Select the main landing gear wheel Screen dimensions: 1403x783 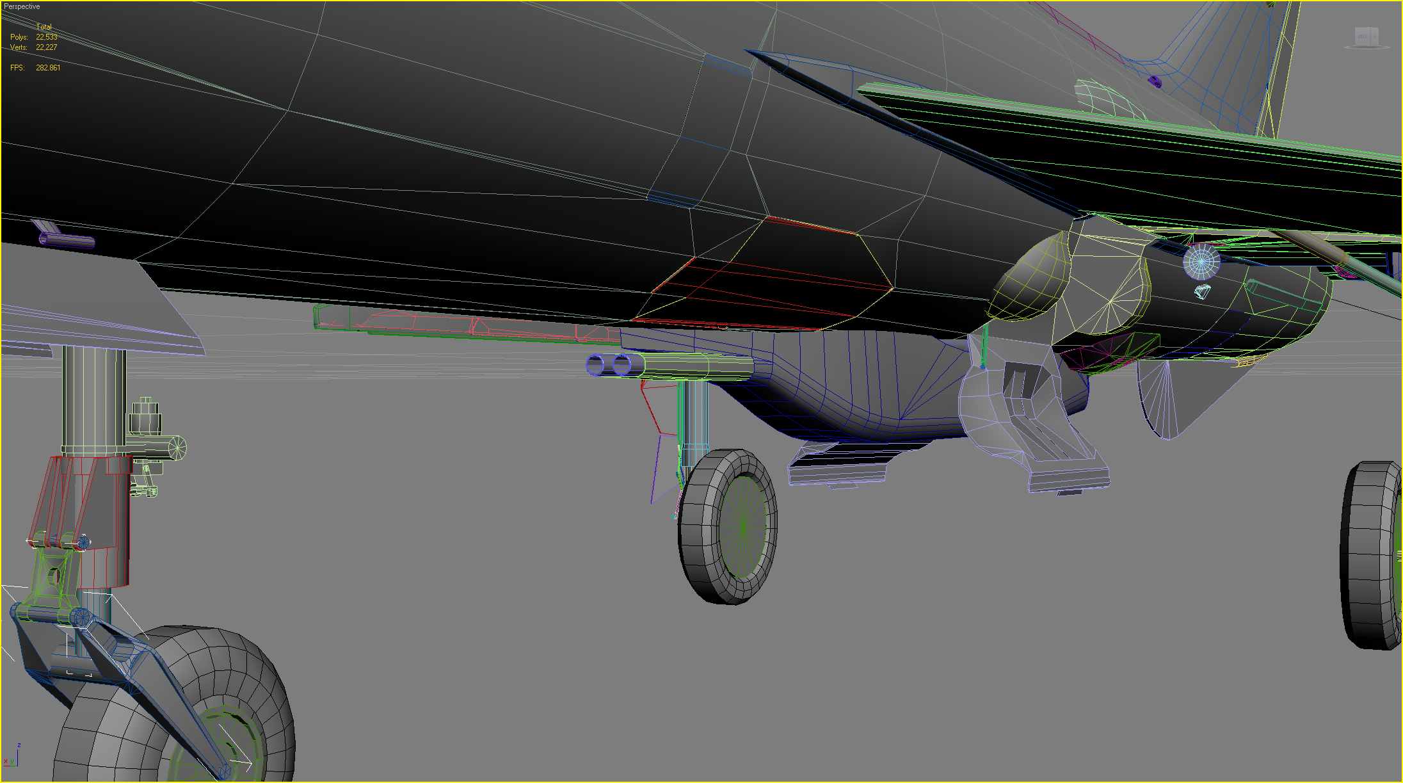(x=727, y=526)
